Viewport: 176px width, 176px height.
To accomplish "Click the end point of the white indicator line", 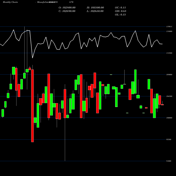I will click(162, 44).
